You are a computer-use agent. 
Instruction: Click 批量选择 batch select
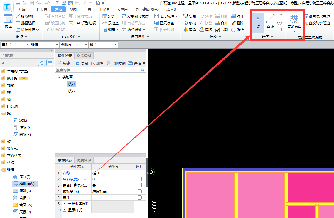[26, 23]
